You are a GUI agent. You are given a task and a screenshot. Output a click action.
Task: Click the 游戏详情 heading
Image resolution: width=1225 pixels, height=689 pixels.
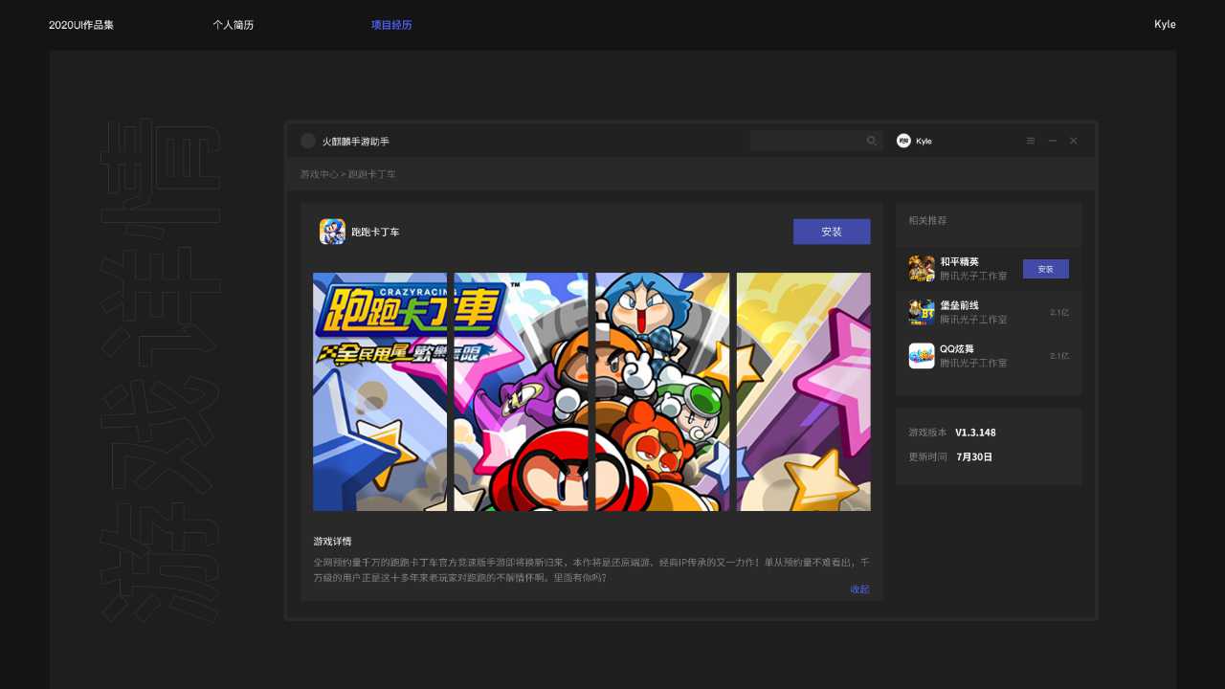tap(332, 542)
